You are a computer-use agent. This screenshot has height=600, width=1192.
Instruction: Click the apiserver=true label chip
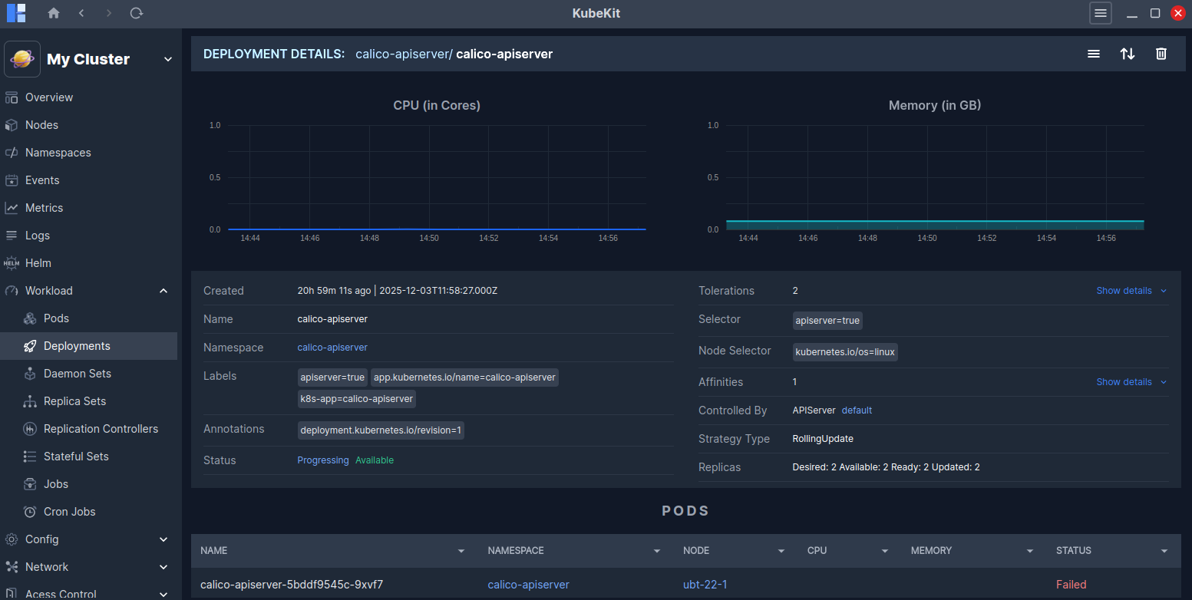coord(332,377)
